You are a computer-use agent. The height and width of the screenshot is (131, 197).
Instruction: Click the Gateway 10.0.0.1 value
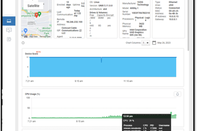[x=173, y=19]
